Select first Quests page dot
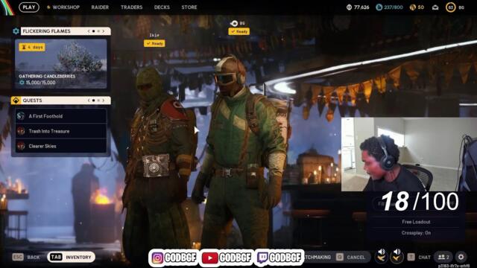 [93, 100]
